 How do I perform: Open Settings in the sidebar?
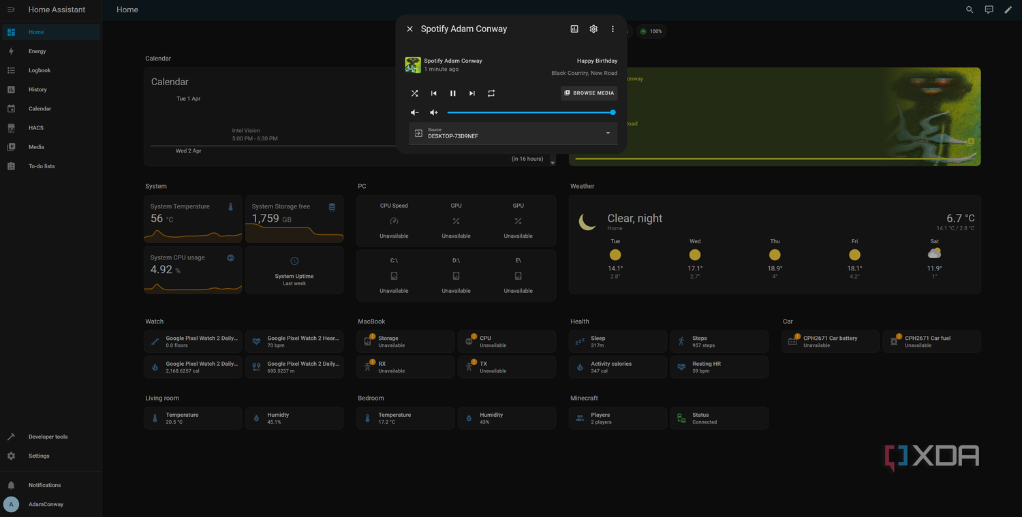pyautogui.click(x=51, y=456)
